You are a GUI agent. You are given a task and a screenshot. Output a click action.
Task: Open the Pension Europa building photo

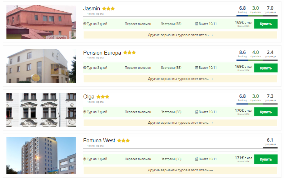[41, 66]
